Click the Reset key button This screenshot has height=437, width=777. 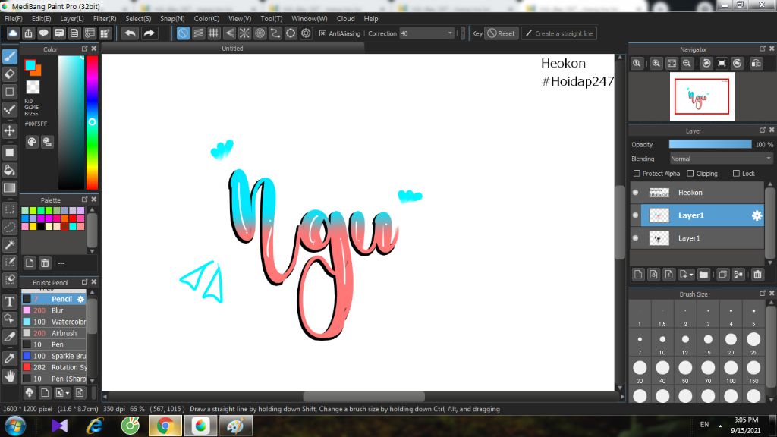501,33
